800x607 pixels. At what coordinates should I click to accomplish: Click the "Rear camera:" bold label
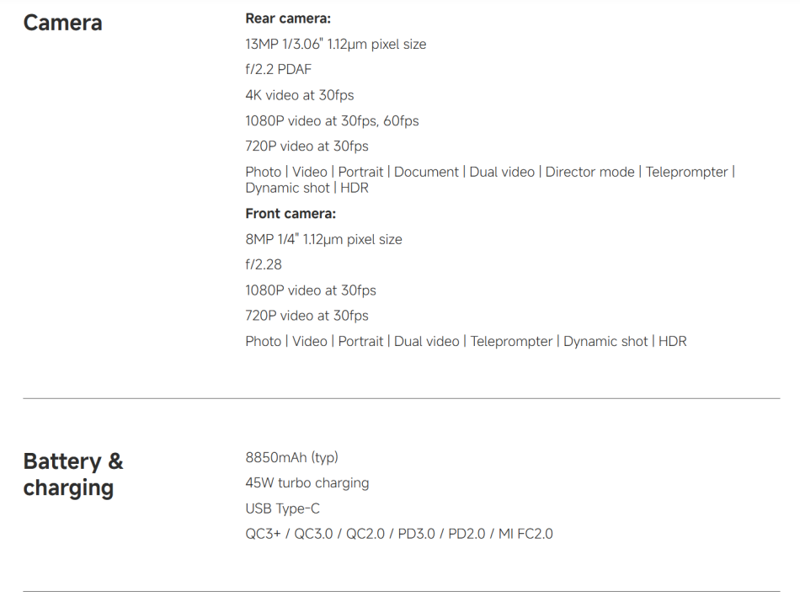click(x=287, y=19)
